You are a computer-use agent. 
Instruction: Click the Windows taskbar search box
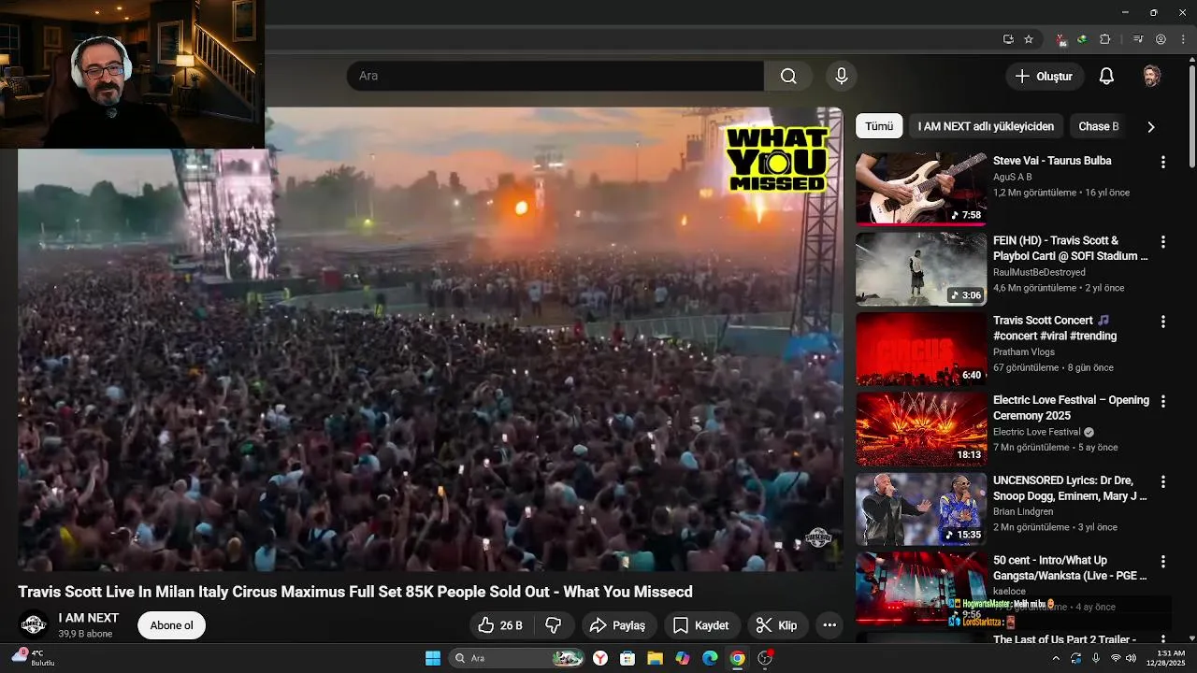pyautogui.click(x=517, y=658)
